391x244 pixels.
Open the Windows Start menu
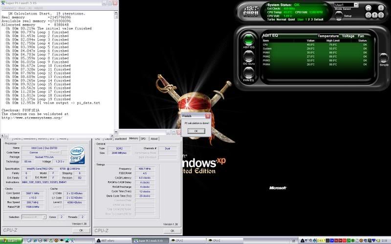point(10,241)
